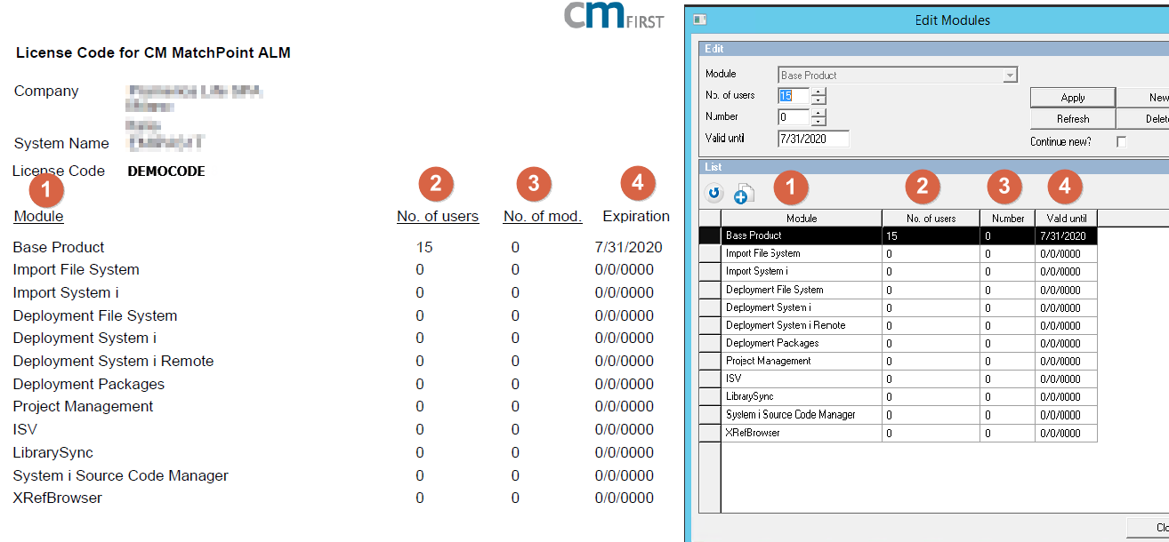The width and height of the screenshot is (1169, 542).
Task: Select the Import File System list row
Action: [898, 254]
